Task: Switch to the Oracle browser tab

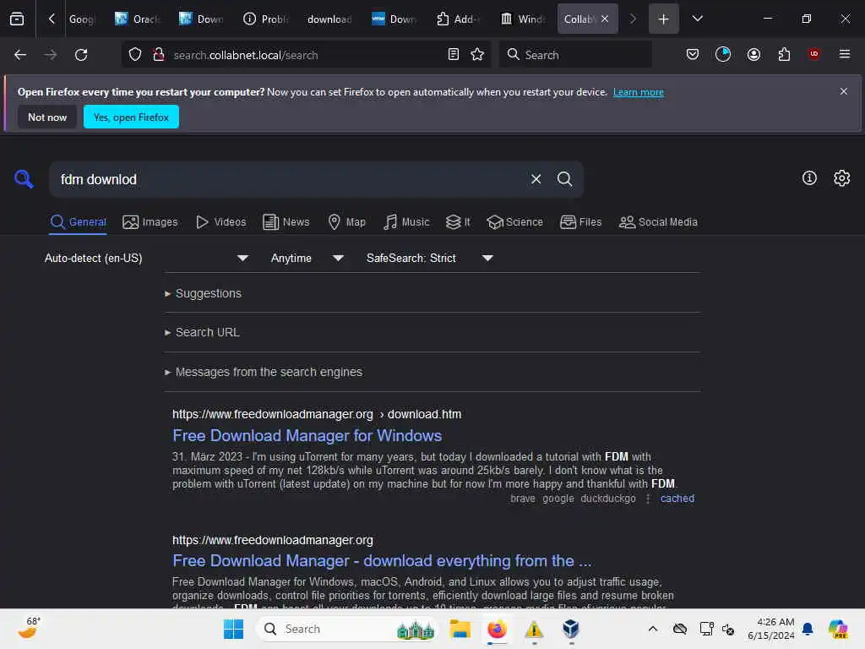Action: pos(138,19)
